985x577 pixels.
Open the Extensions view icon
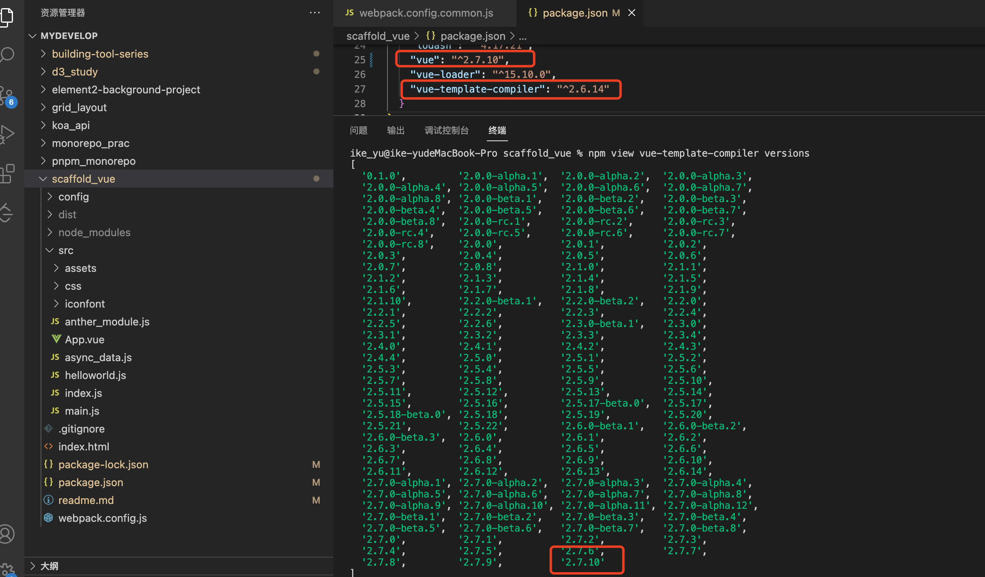tap(7, 174)
